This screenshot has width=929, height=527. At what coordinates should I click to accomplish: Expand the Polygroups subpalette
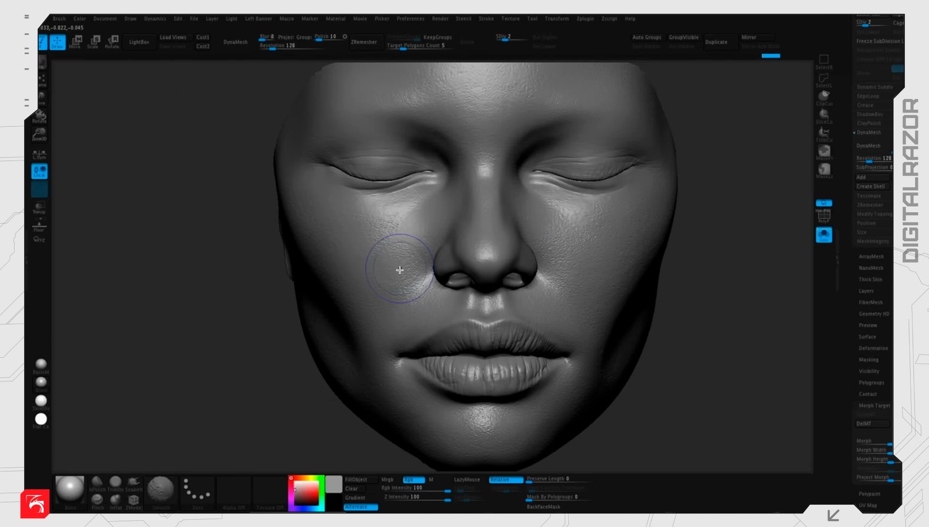coord(871,382)
